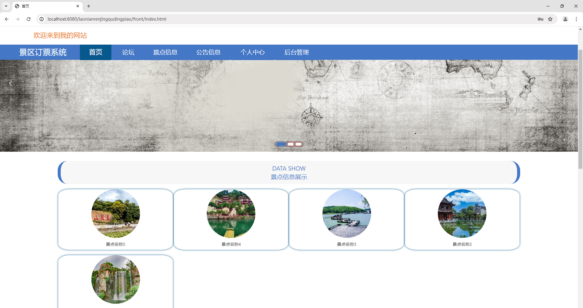Click the 景区订票系统 site title
This screenshot has height=308, width=583.
[x=43, y=52]
